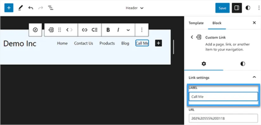This screenshot has height=125, width=261.
Task: Save the header changes
Action: (222, 8)
